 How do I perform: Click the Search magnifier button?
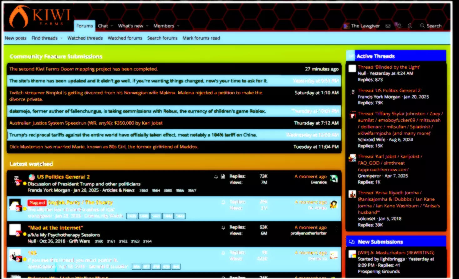coord(431,26)
